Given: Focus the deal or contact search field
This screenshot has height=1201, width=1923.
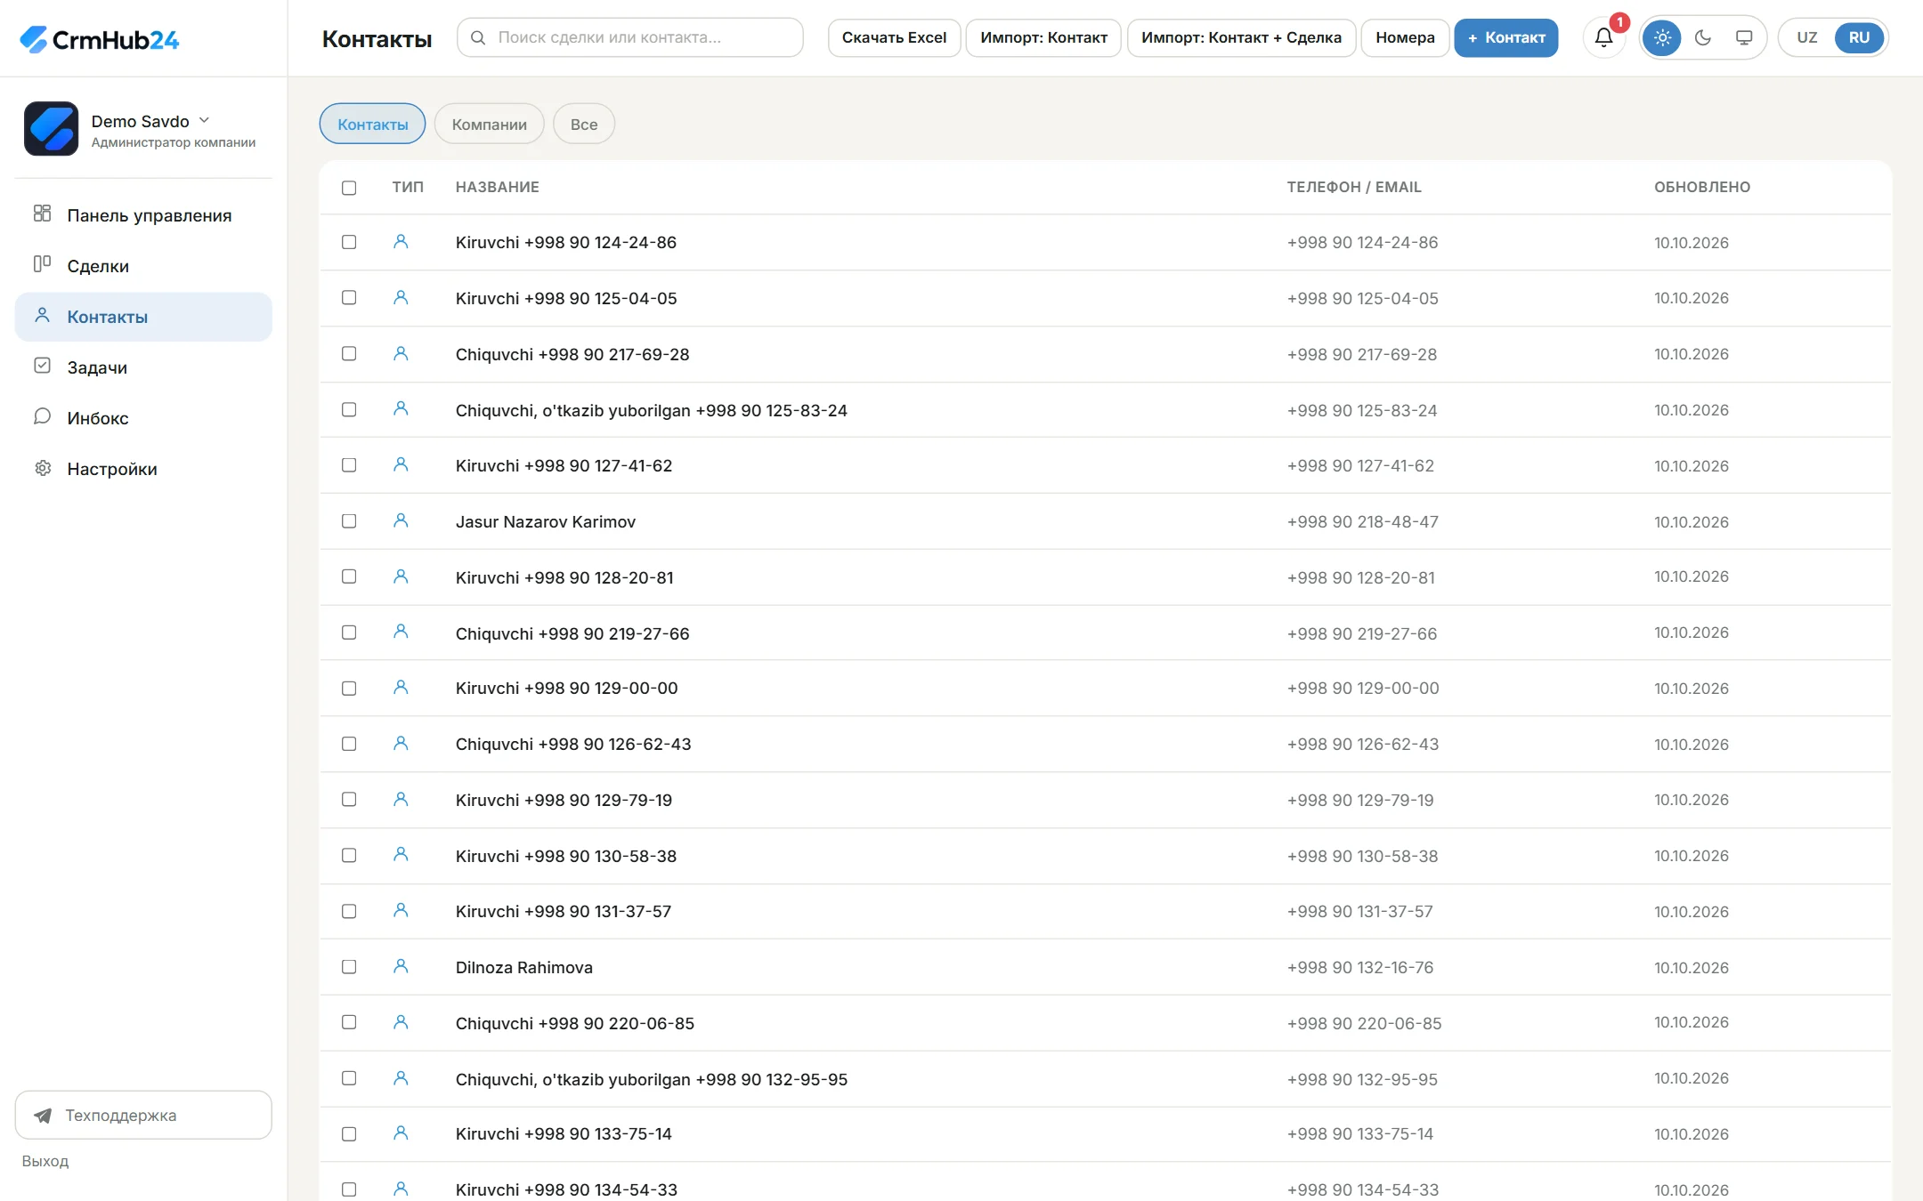Looking at the screenshot, I should pos(630,37).
